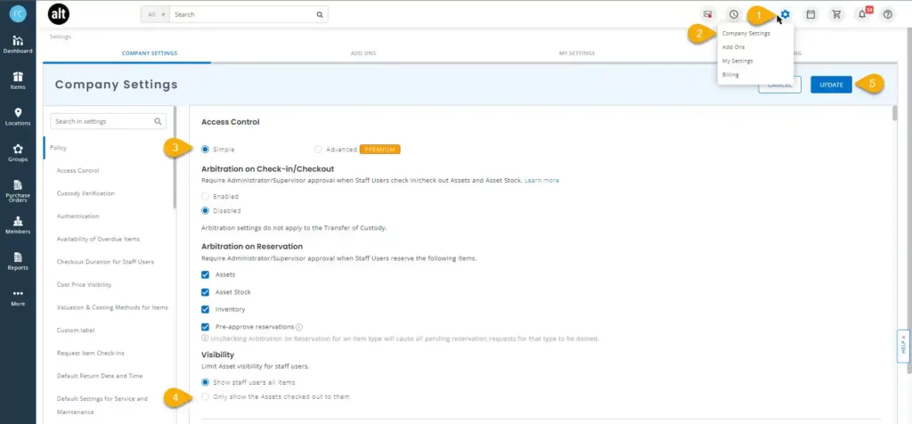The width and height of the screenshot is (912, 424).
Task: Click the Search in settings field
Action: (x=102, y=121)
